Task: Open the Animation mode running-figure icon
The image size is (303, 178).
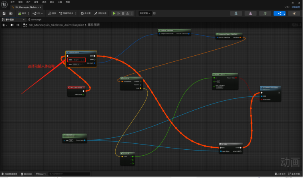Action: [x=265, y=14]
